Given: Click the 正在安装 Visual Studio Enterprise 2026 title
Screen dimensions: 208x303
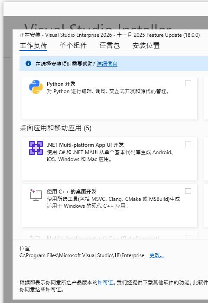Looking at the screenshot, I should coord(110,35).
